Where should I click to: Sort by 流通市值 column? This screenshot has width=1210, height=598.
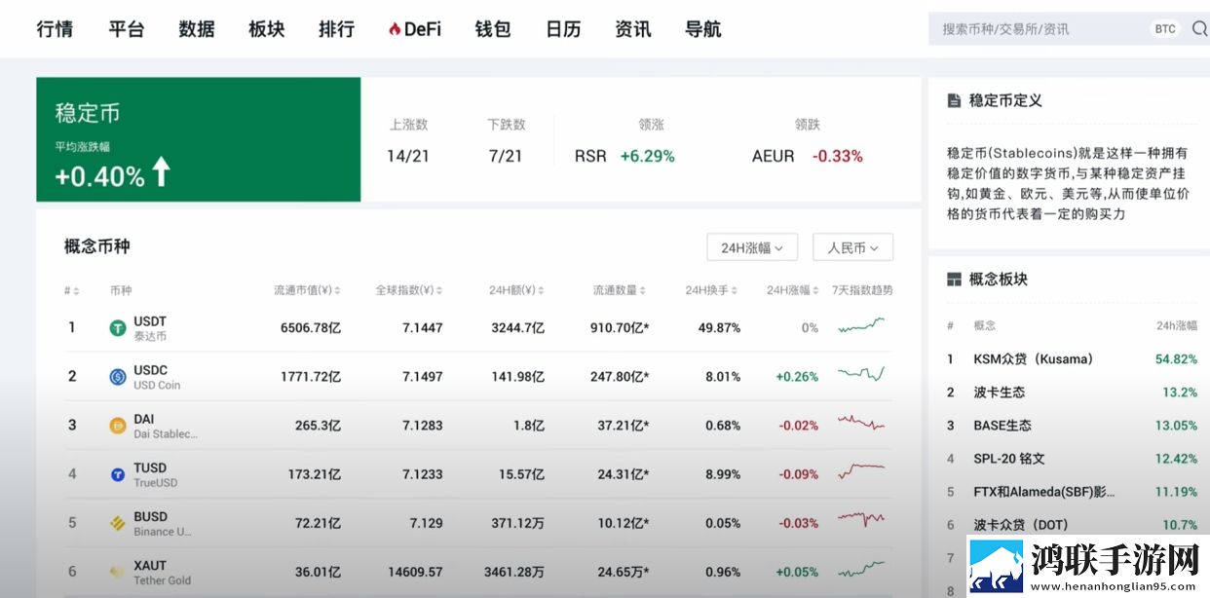tap(307, 290)
